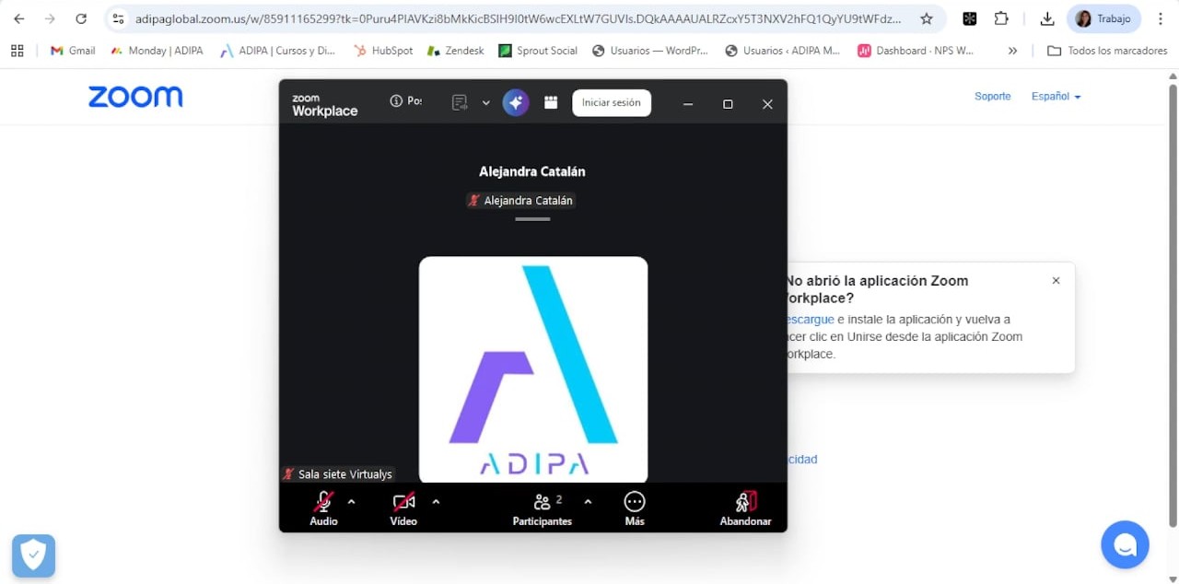Open video options arrow next to Vídeo

coord(436,502)
